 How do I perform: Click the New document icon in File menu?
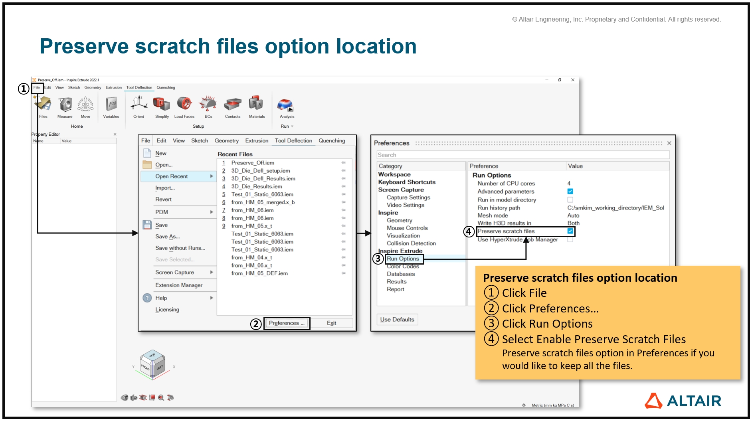pos(147,153)
